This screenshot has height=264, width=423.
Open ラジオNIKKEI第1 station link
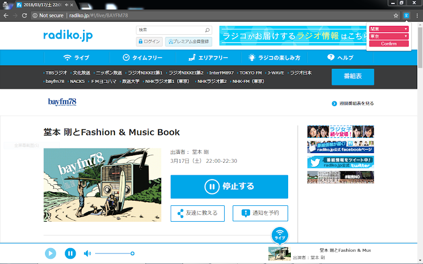pyautogui.click(x=145, y=73)
